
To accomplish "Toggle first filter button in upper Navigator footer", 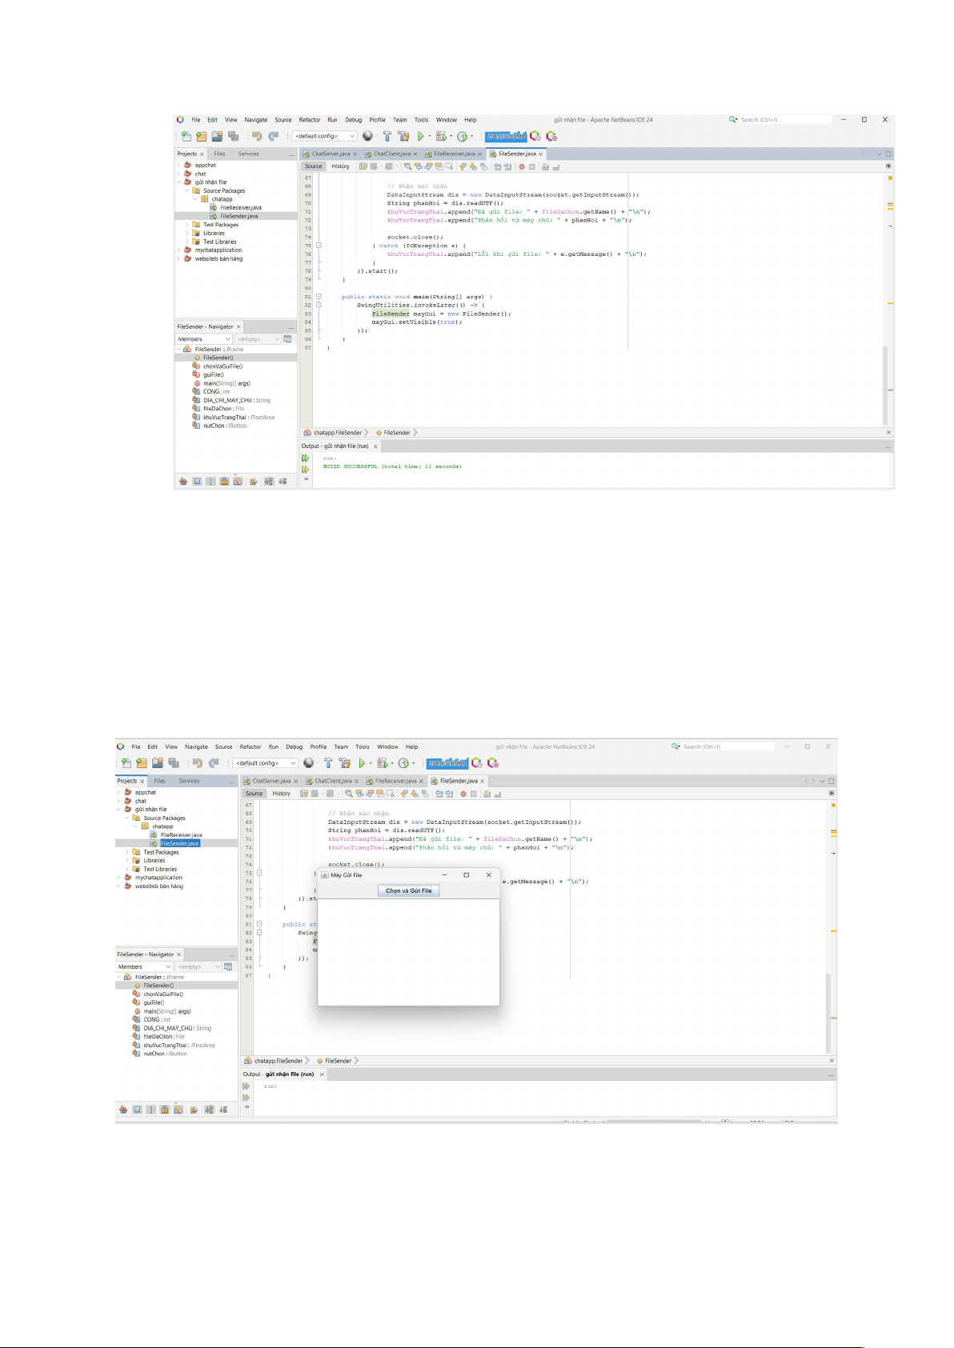I will (183, 482).
